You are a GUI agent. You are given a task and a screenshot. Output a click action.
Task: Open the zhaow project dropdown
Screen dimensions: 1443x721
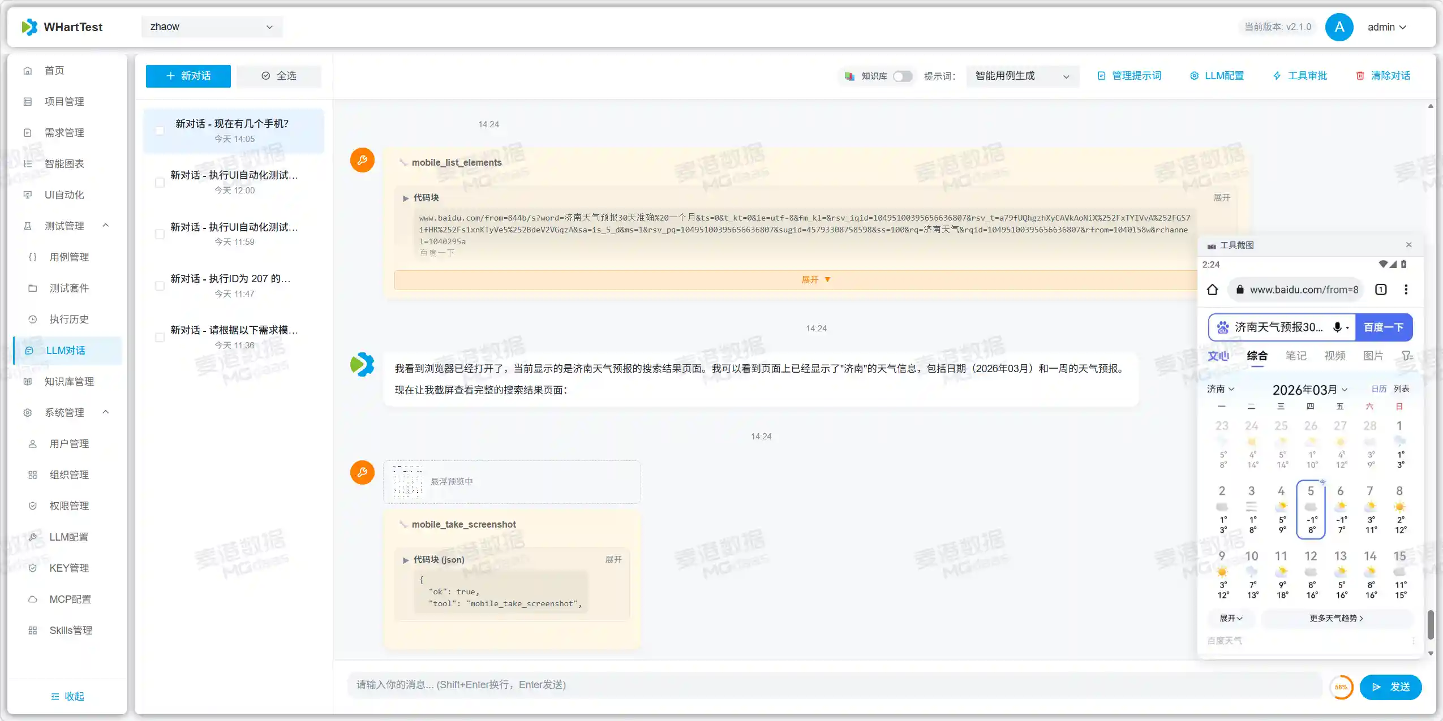click(x=211, y=26)
